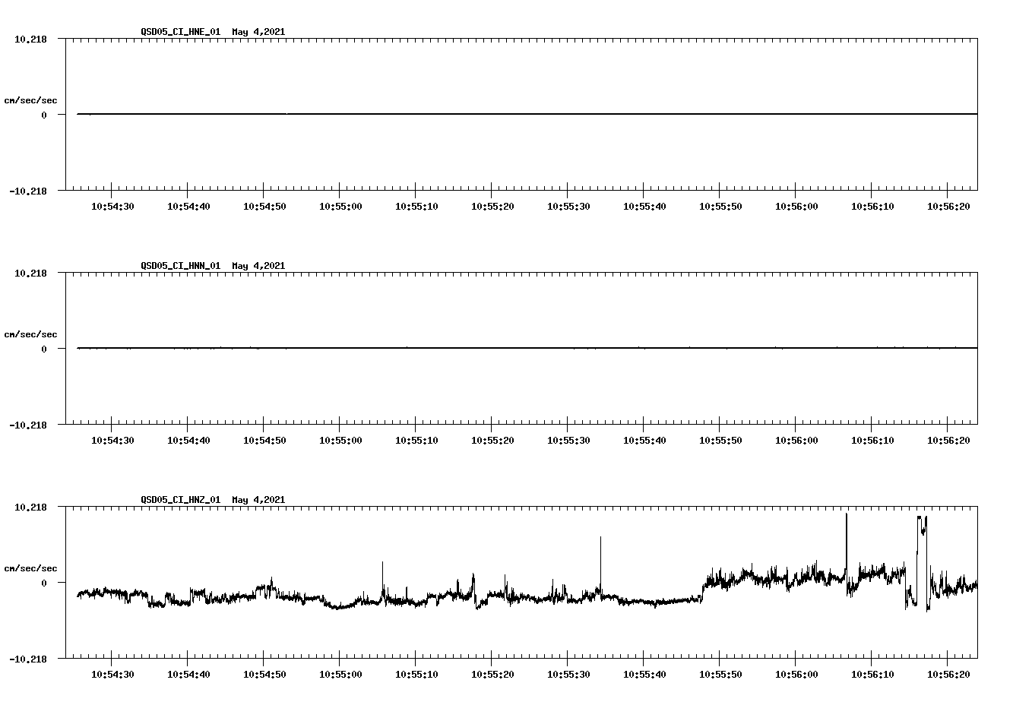Select the May 4,2021 date label on top plot
Viewport: 1032px width, 702px height.
(258, 33)
